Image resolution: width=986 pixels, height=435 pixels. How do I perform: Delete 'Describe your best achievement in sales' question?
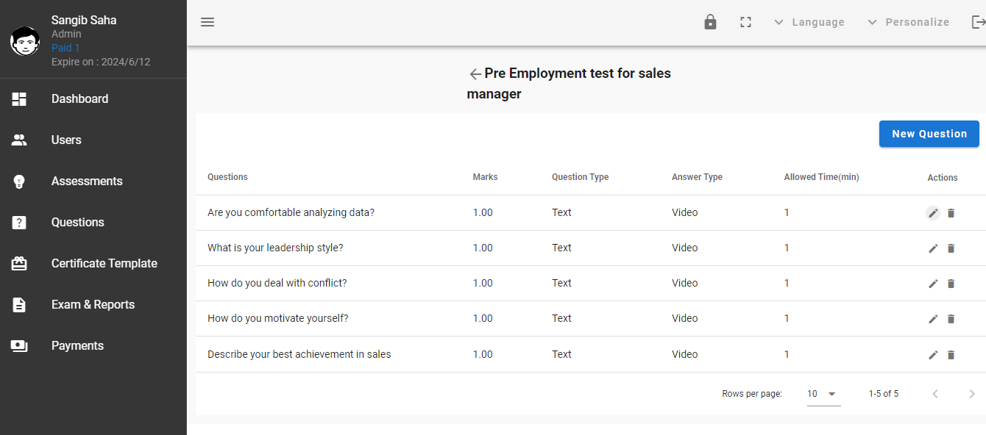[951, 355]
